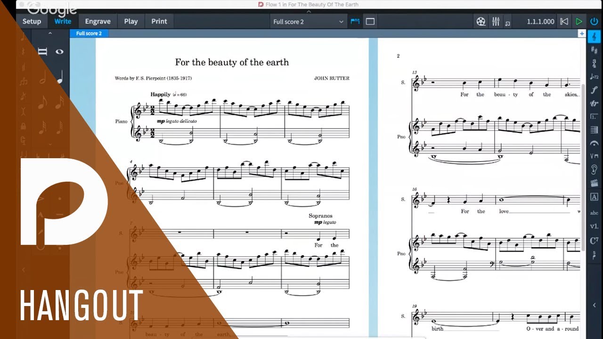Viewport: 603px width, 339px height.
Task: Collapse the right notations panel chevron
Action: tap(594, 305)
